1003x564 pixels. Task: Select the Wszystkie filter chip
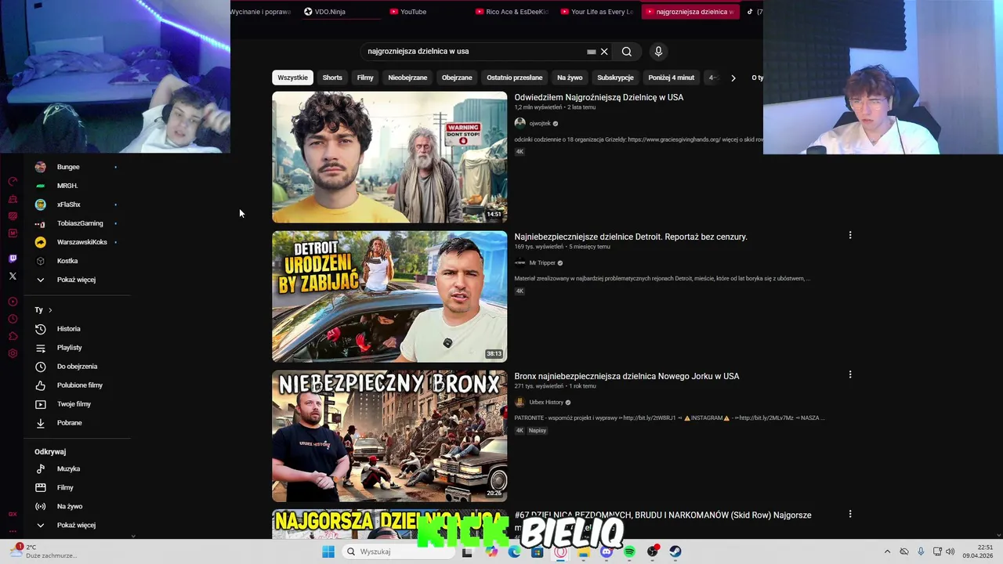pyautogui.click(x=292, y=78)
